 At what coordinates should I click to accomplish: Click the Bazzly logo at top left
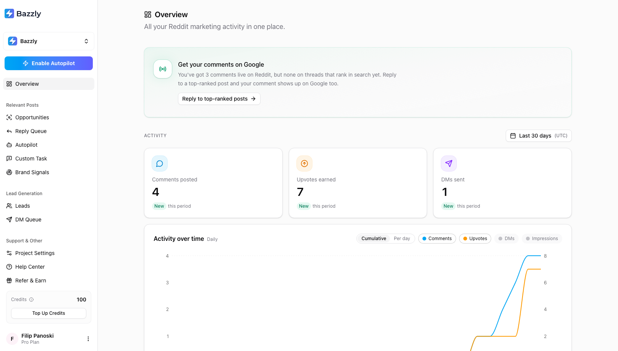click(x=23, y=14)
